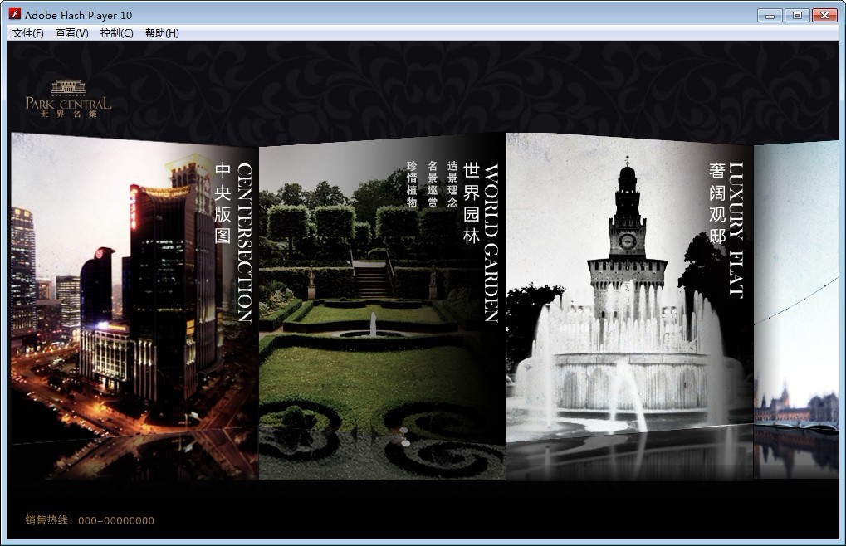Open the 中央版图 Centersection panel
Screen dimensions: 846x546
(134, 306)
